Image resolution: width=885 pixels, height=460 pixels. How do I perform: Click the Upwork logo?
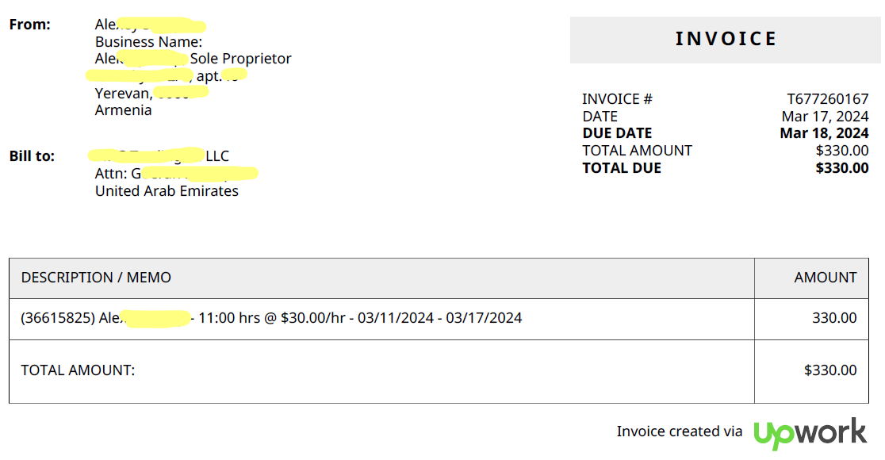[810, 433]
